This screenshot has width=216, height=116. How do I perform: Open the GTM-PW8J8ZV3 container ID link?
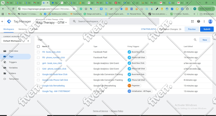coord(149,29)
